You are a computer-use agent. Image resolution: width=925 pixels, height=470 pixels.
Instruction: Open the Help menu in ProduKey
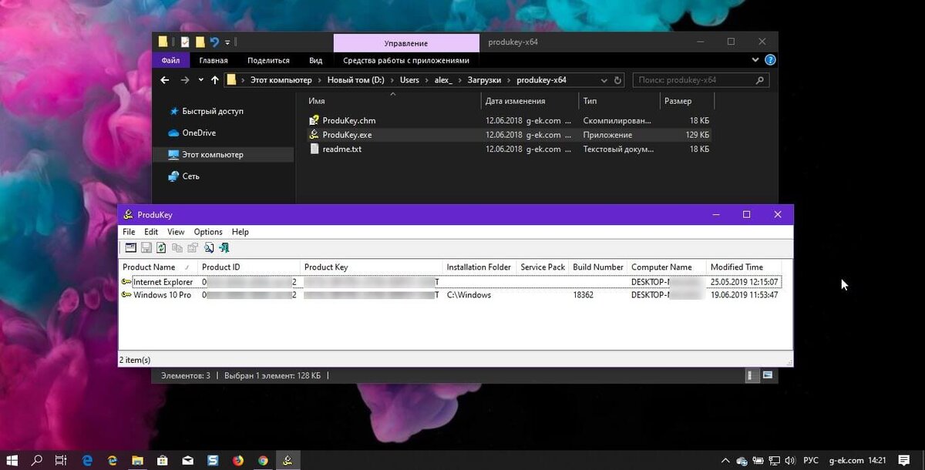(240, 232)
